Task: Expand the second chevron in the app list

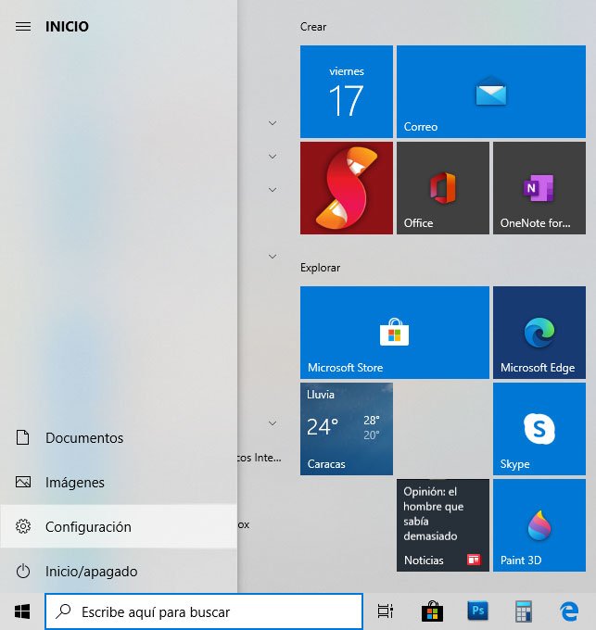Action: click(273, 157)
